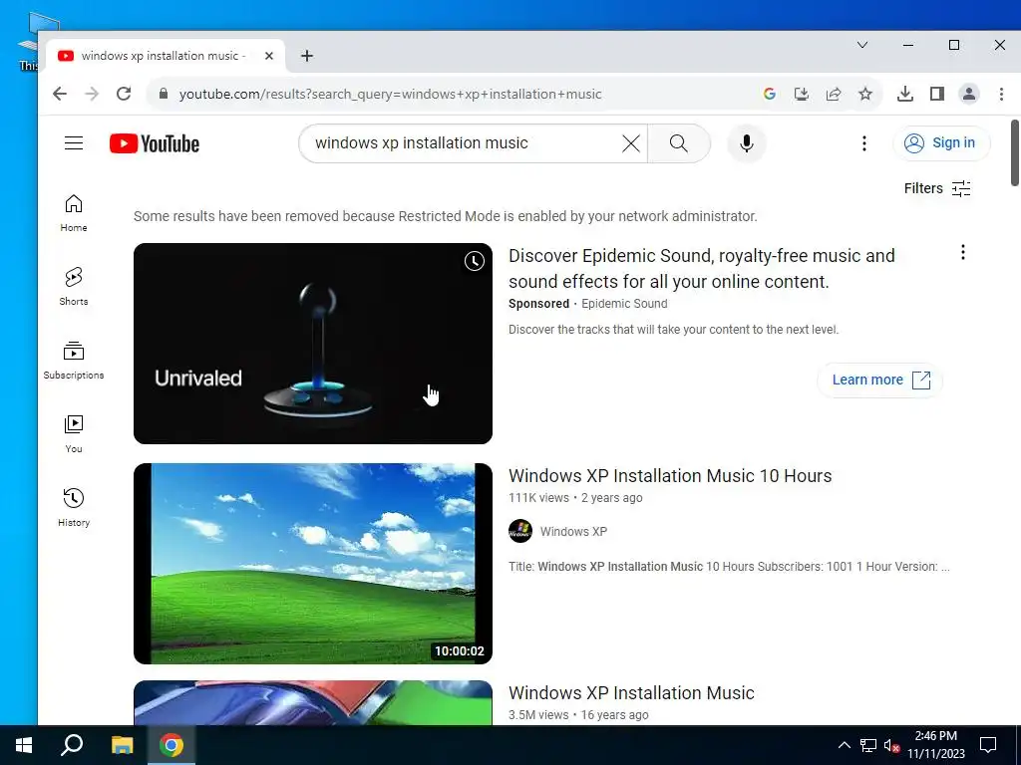Open History in the sidebar
This screenshot has height=765, width=1021.
(74, 508)
